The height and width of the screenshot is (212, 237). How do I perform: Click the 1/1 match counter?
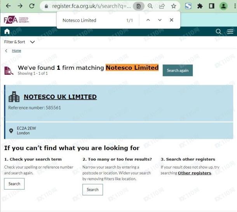point(129,21)
